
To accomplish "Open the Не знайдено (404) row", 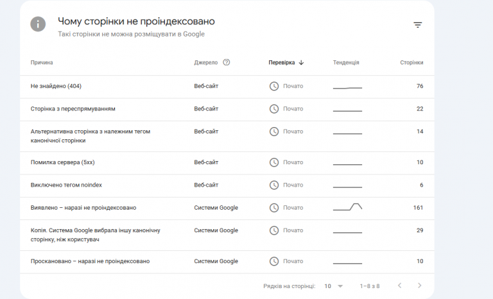I will (x=227, y=87).
